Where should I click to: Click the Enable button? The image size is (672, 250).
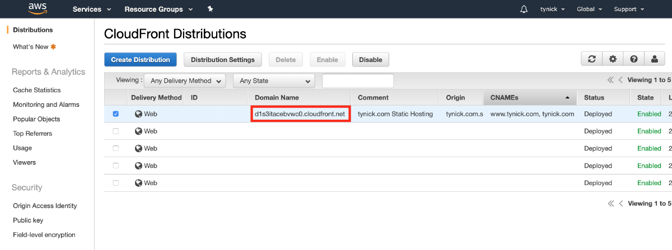coord(328,60)
